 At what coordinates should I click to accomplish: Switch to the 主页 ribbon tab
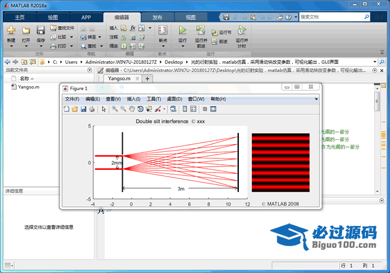[x=20, y=17]
